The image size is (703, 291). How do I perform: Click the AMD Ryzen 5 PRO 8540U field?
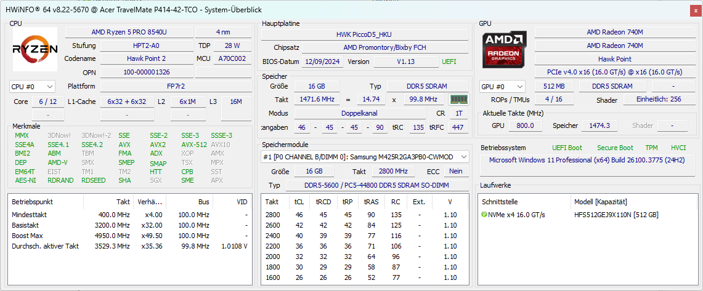tap(129, 32)
